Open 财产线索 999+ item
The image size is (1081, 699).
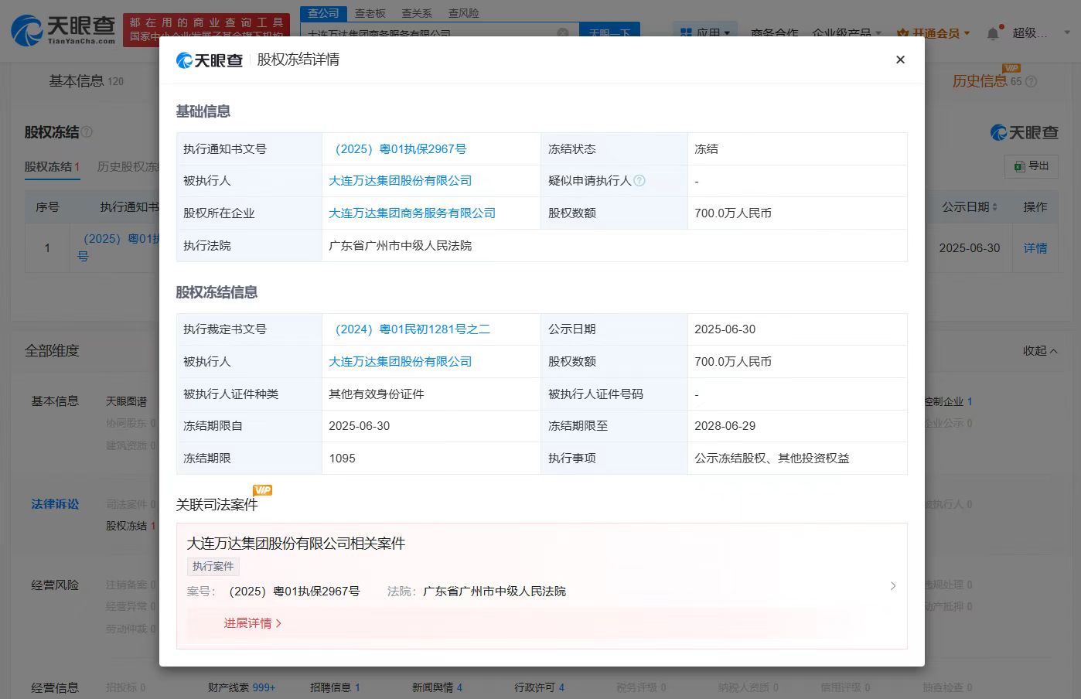(x=241, y=687)
